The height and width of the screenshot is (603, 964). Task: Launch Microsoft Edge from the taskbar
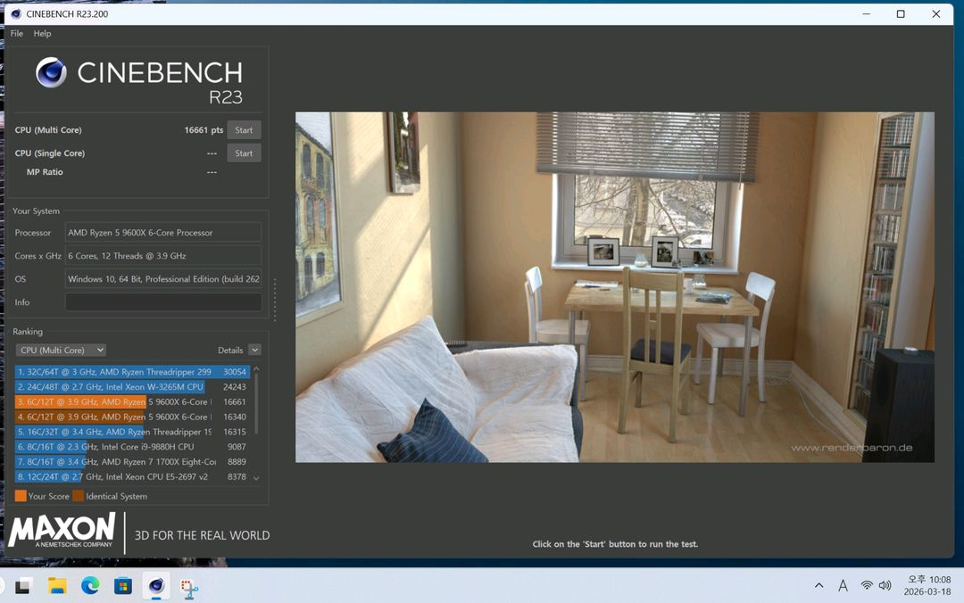pos(90,586)
